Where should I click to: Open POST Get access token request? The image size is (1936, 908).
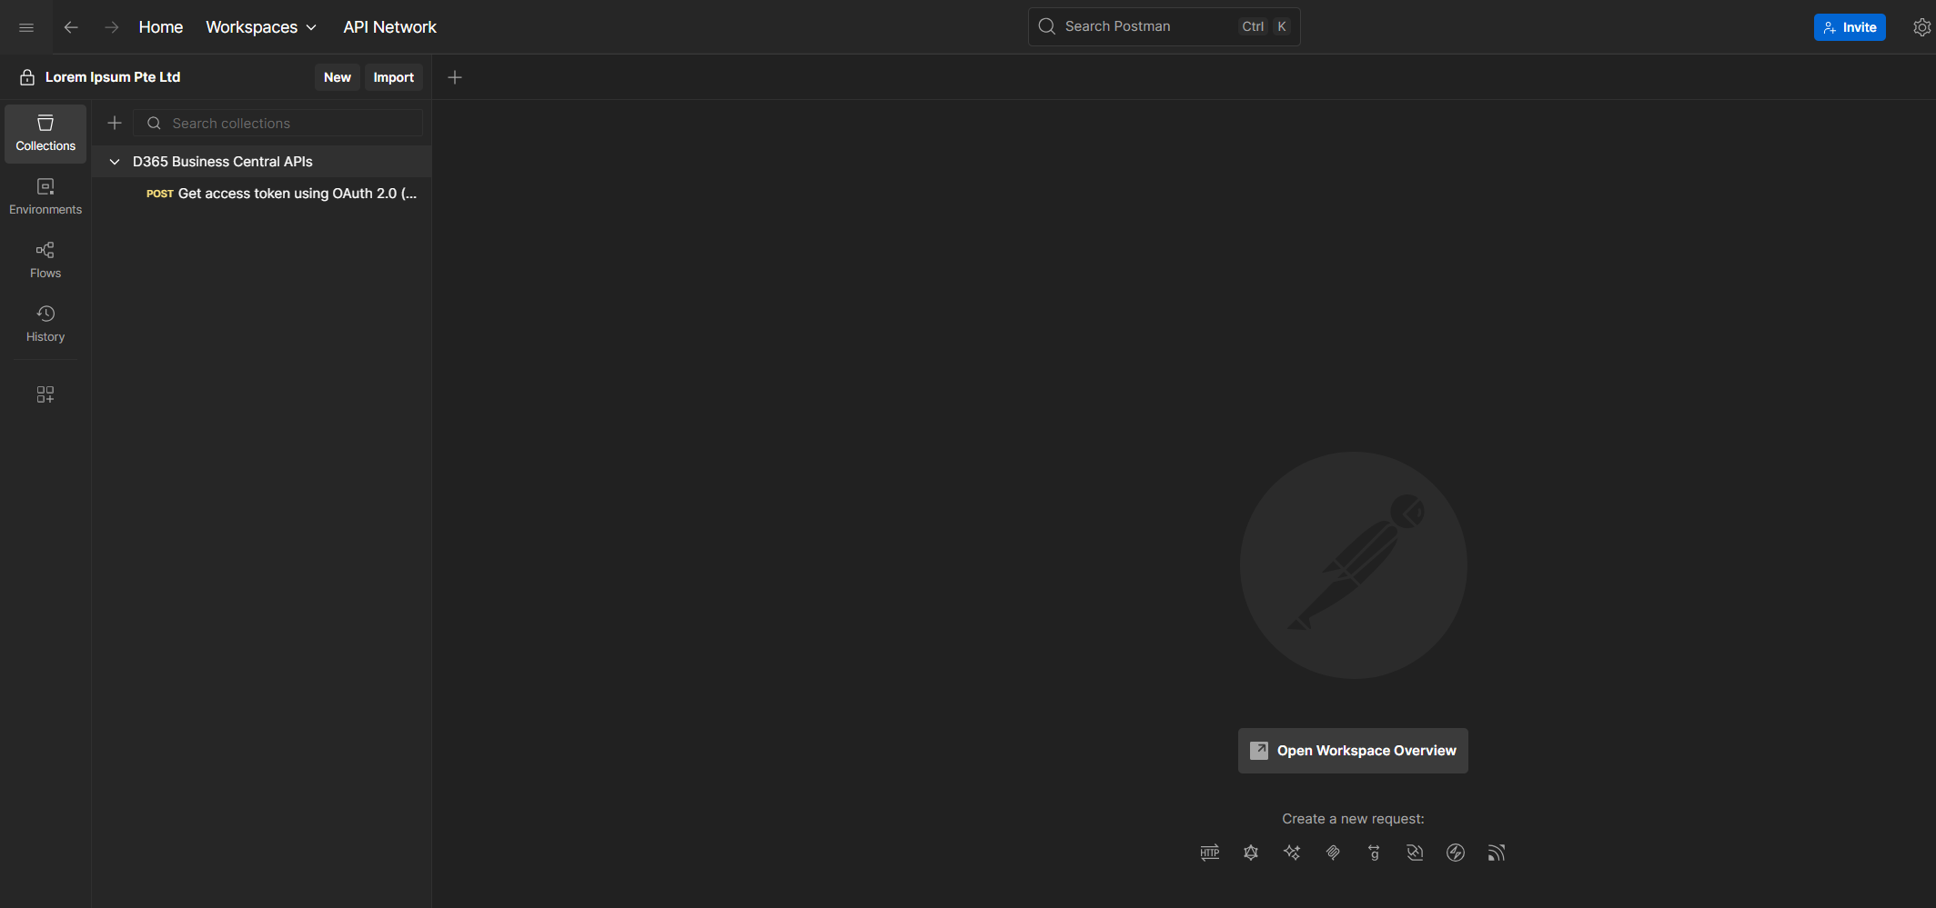tap(262, 194)
